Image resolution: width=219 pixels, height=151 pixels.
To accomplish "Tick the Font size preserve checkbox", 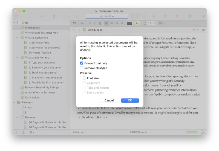I will click(84, 78).
